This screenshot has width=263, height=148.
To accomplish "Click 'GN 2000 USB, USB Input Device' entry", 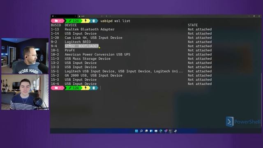I will click(93, 76).
